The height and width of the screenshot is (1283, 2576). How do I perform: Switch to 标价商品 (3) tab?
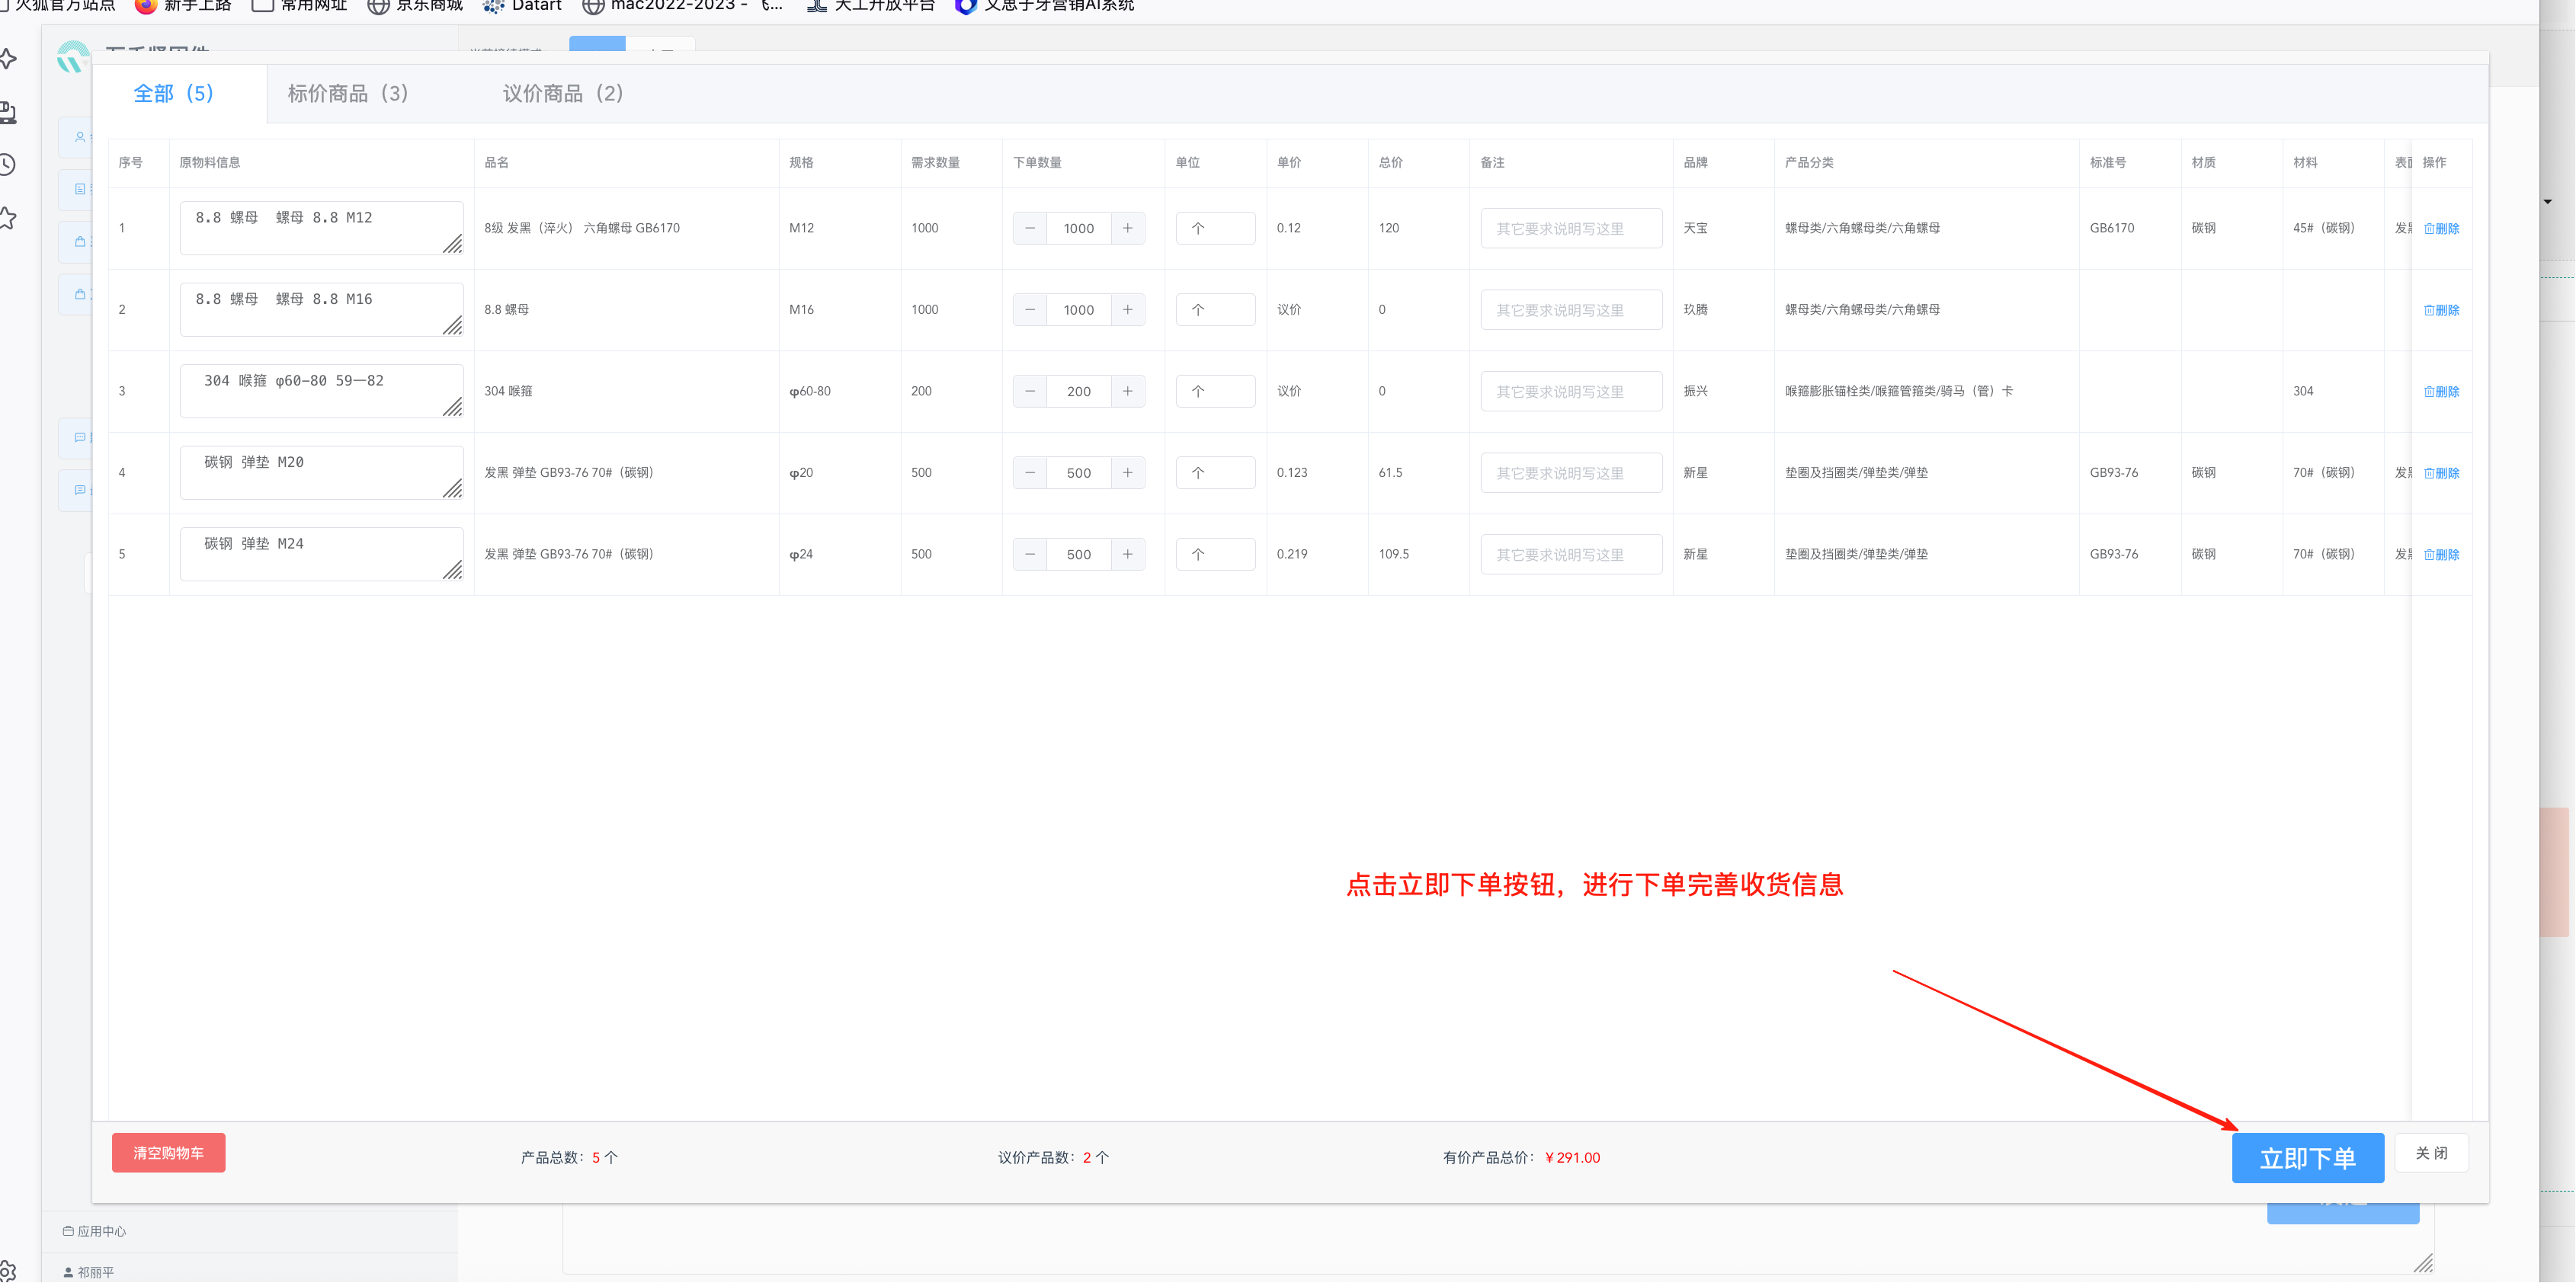(347, 94)
